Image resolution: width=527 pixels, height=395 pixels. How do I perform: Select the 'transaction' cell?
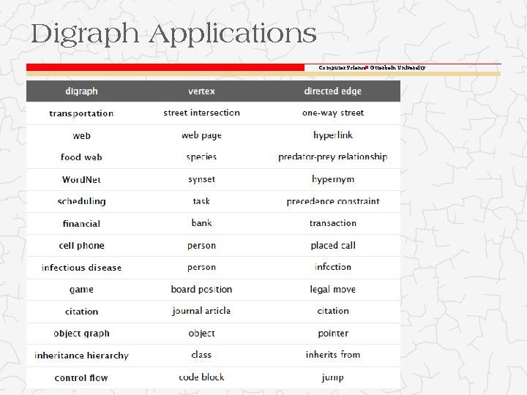[333, 223]
